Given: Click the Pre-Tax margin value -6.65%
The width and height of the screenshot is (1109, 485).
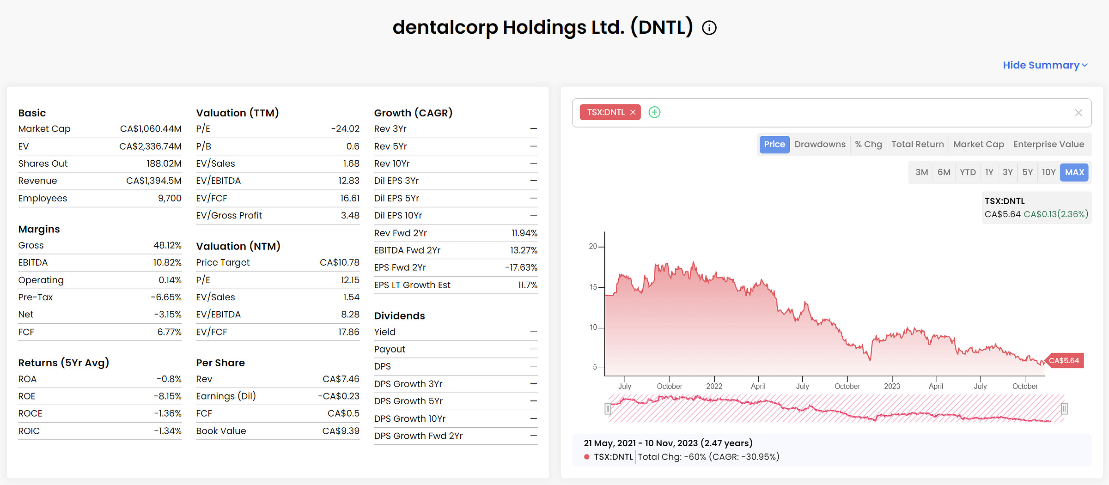Looking at the screenshot, I should coord(166,297).
